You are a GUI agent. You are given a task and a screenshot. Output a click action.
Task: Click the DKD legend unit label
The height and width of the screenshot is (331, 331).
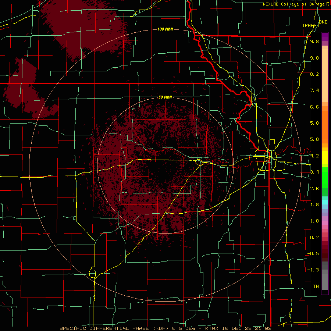pyautogui.click(x=323, y=22)
